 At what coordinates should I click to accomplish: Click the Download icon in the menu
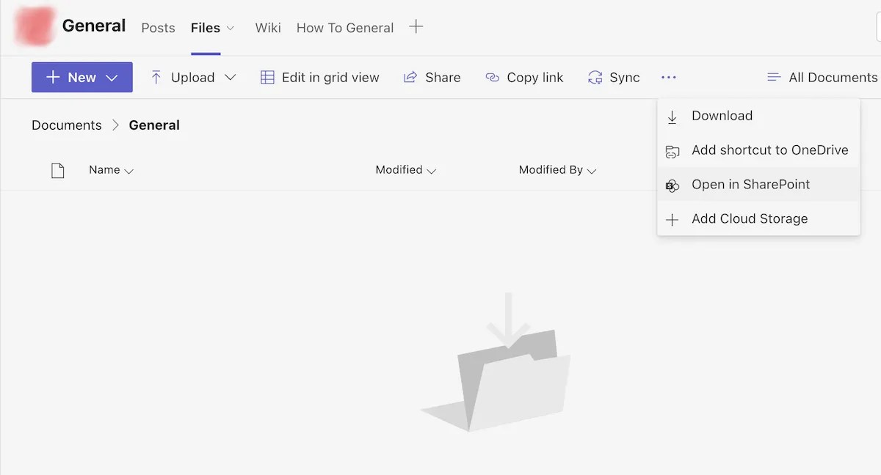pyautogui.click(x=672, y=116)
